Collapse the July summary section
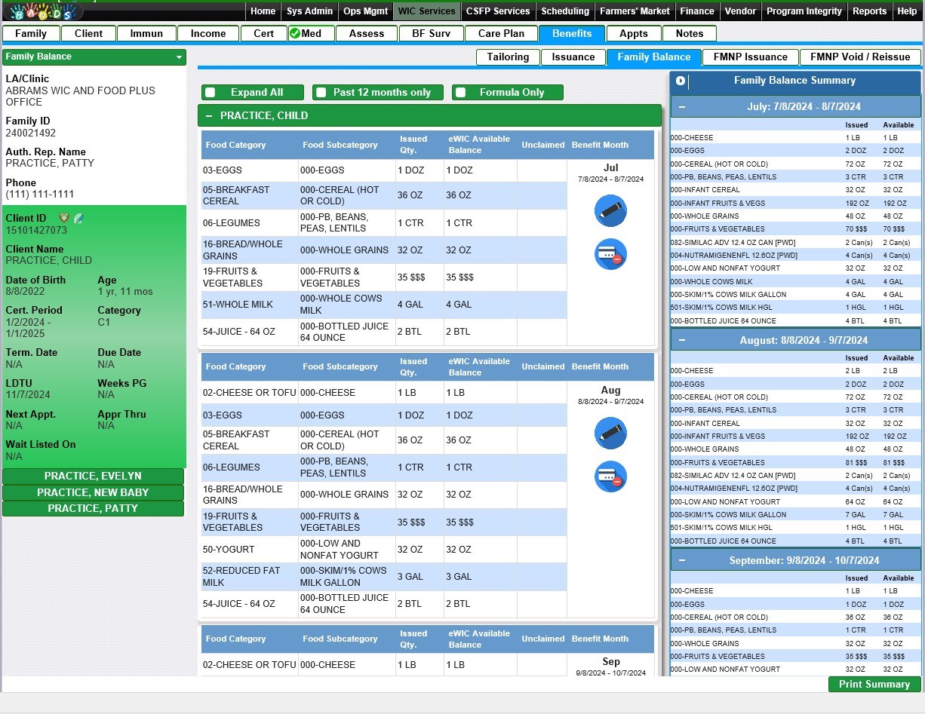 pos(682,107)
